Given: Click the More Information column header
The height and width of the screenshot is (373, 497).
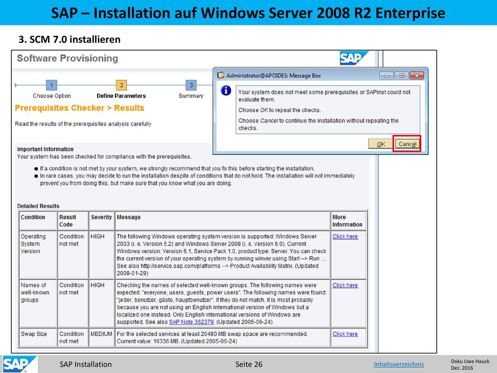Looking at the screenshot, I should [x=348, y=220].
